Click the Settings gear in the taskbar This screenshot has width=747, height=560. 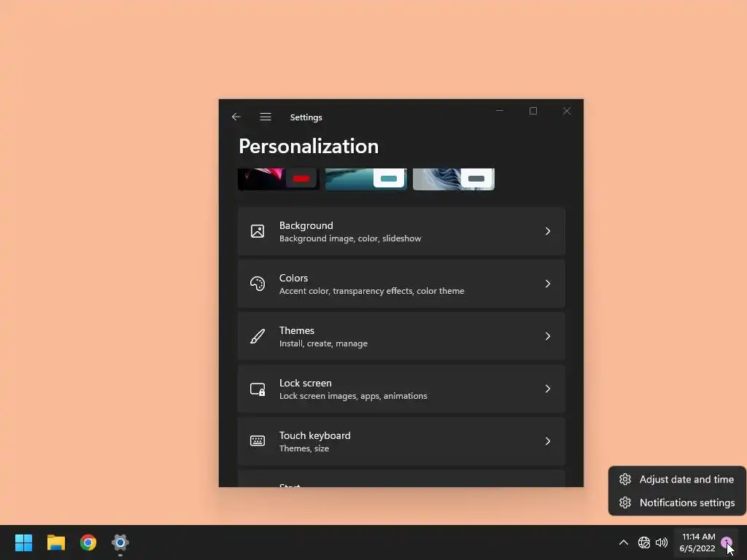pos(120,542)
